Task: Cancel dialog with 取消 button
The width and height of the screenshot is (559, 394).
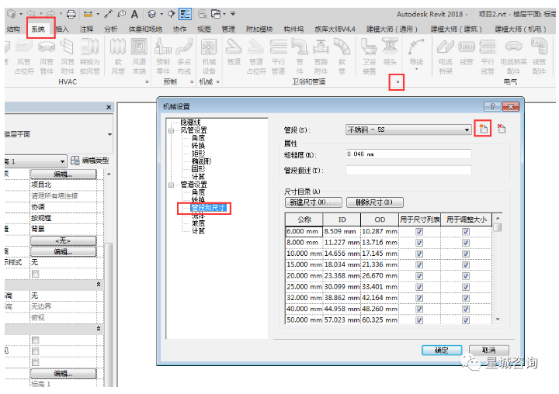Action: [489, 351]
